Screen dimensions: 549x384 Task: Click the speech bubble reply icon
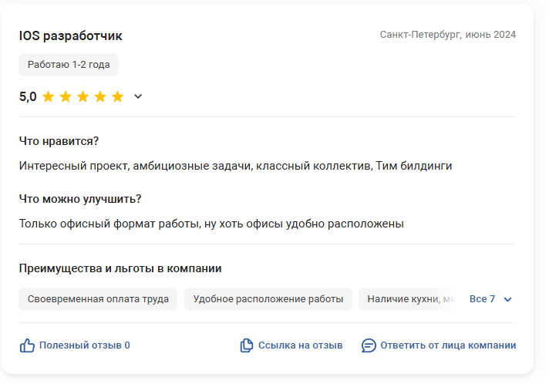point(369,345)
